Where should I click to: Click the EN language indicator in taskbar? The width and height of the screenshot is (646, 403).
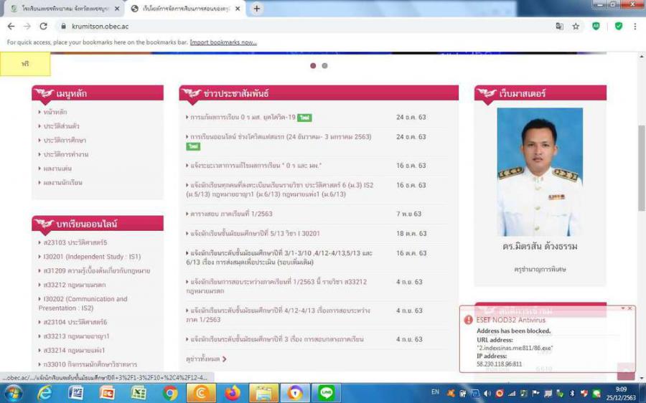[435, 392]
